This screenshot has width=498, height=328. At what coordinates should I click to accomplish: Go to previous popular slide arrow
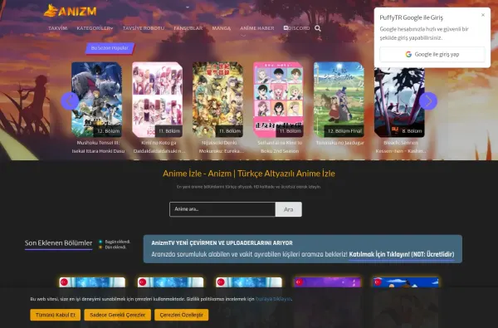click(x=70, y=101)
